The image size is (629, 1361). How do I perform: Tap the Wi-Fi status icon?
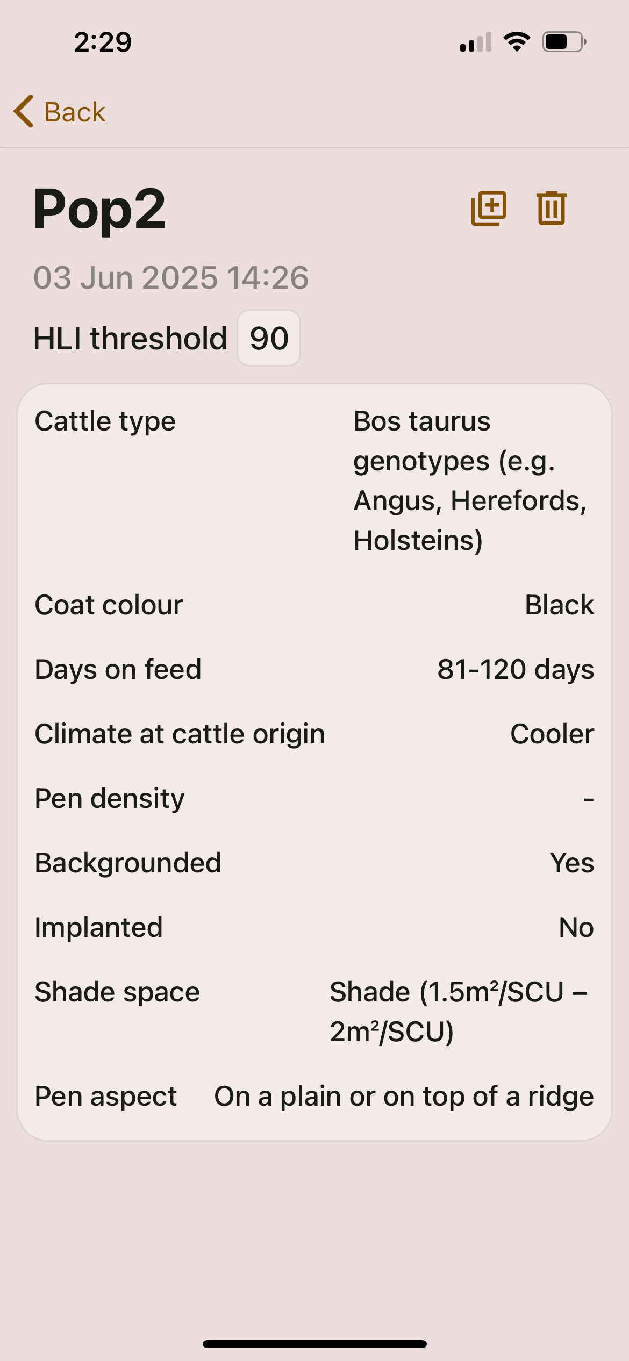(517, 42)
